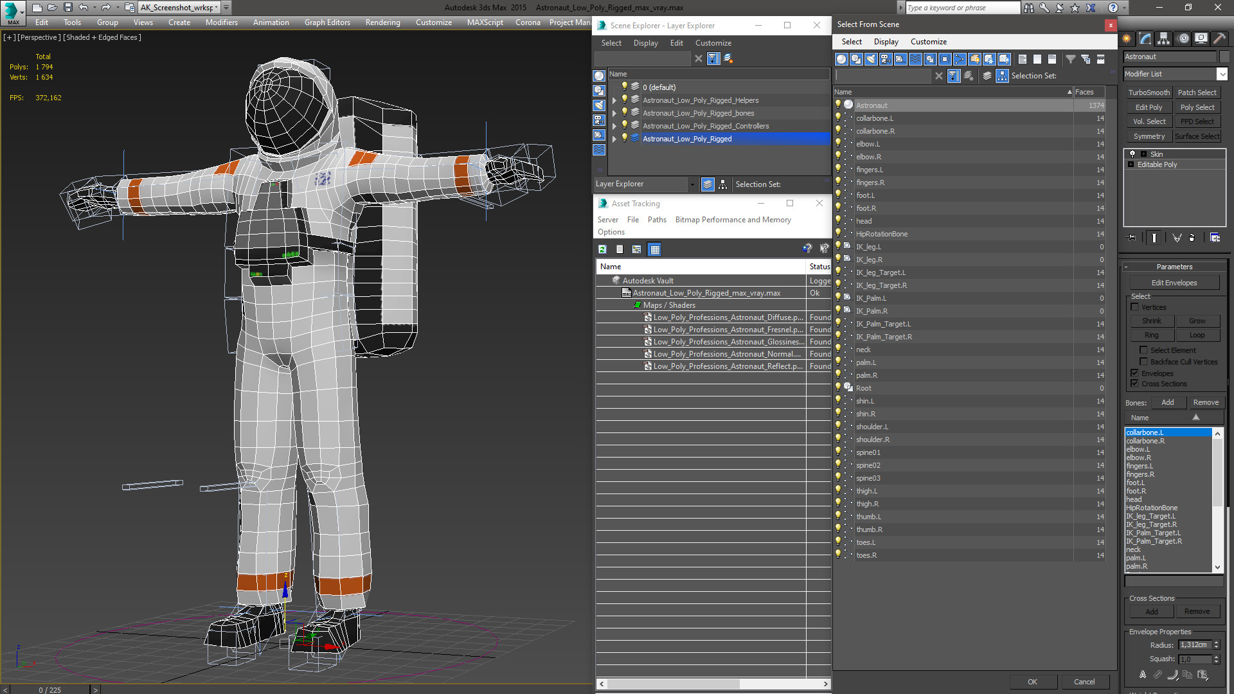Open the Motion command panel tab
Screen dimensions: 1234x694
tap(1183, 39)
